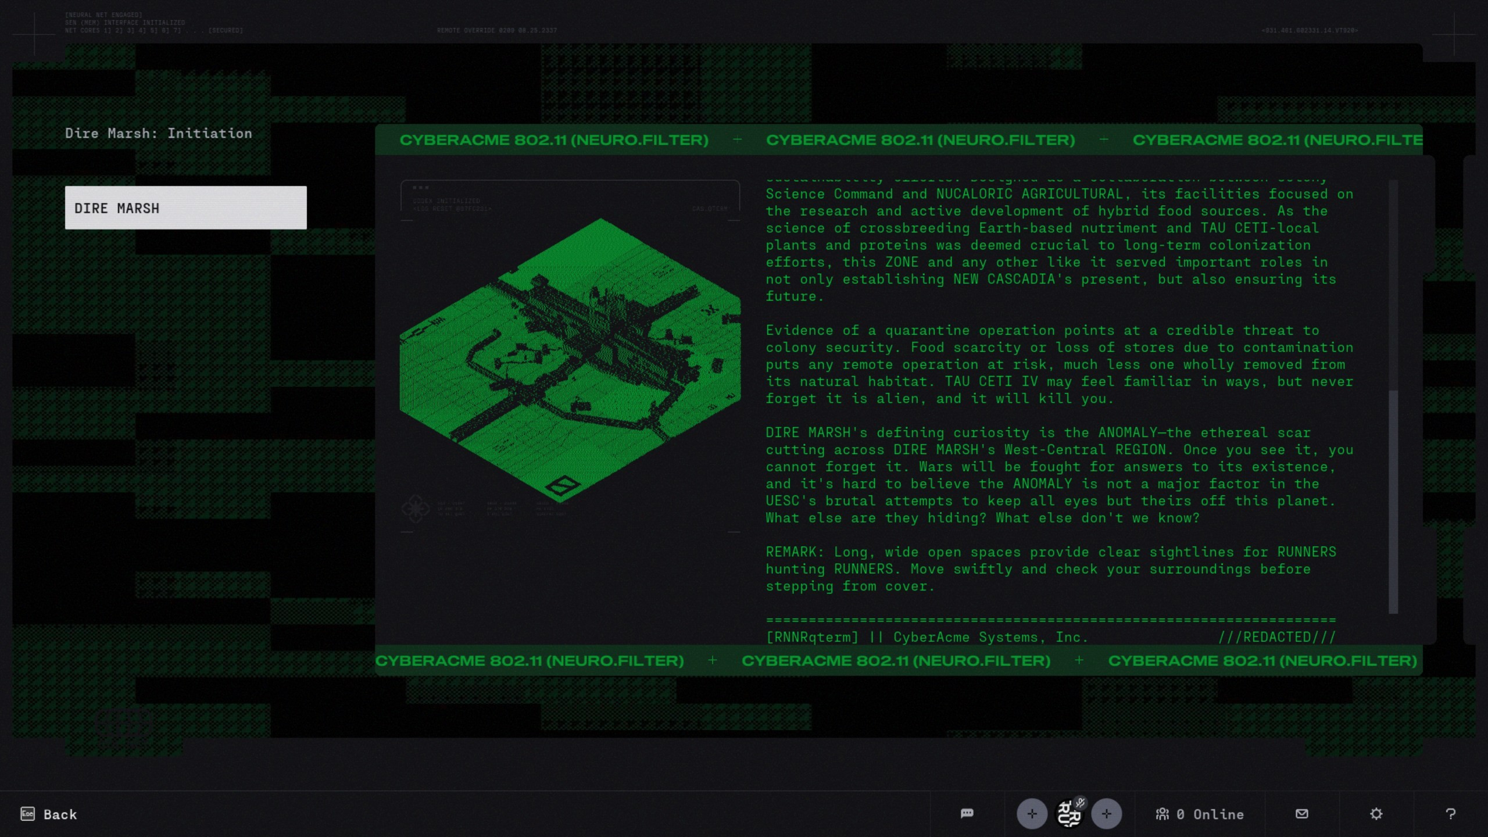The width and height of the screenshot is (1488, 837).
Task: Click the left add squad member plus
Action: point(1032,814)
